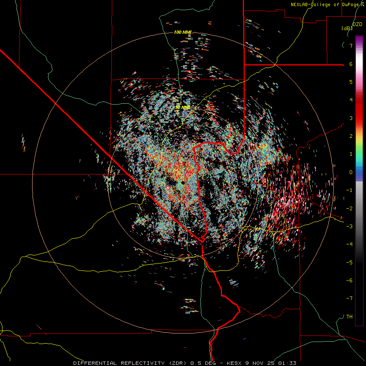Click the 'DIFFERENTIAL REFLECTIVITY (ZDR)' caption text

(x=130, y=363)
